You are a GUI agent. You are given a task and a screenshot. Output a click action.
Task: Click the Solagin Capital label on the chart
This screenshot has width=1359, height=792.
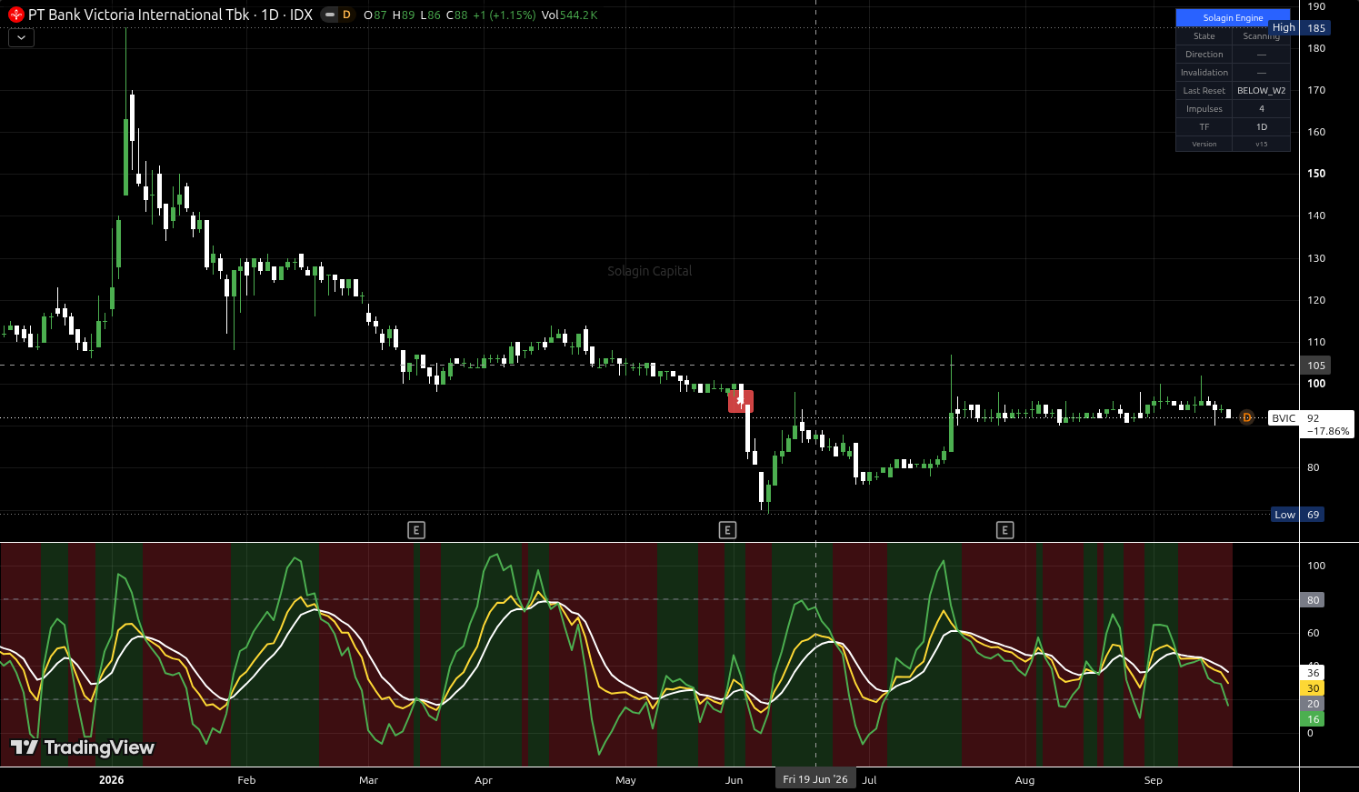[x=650, y=271]
